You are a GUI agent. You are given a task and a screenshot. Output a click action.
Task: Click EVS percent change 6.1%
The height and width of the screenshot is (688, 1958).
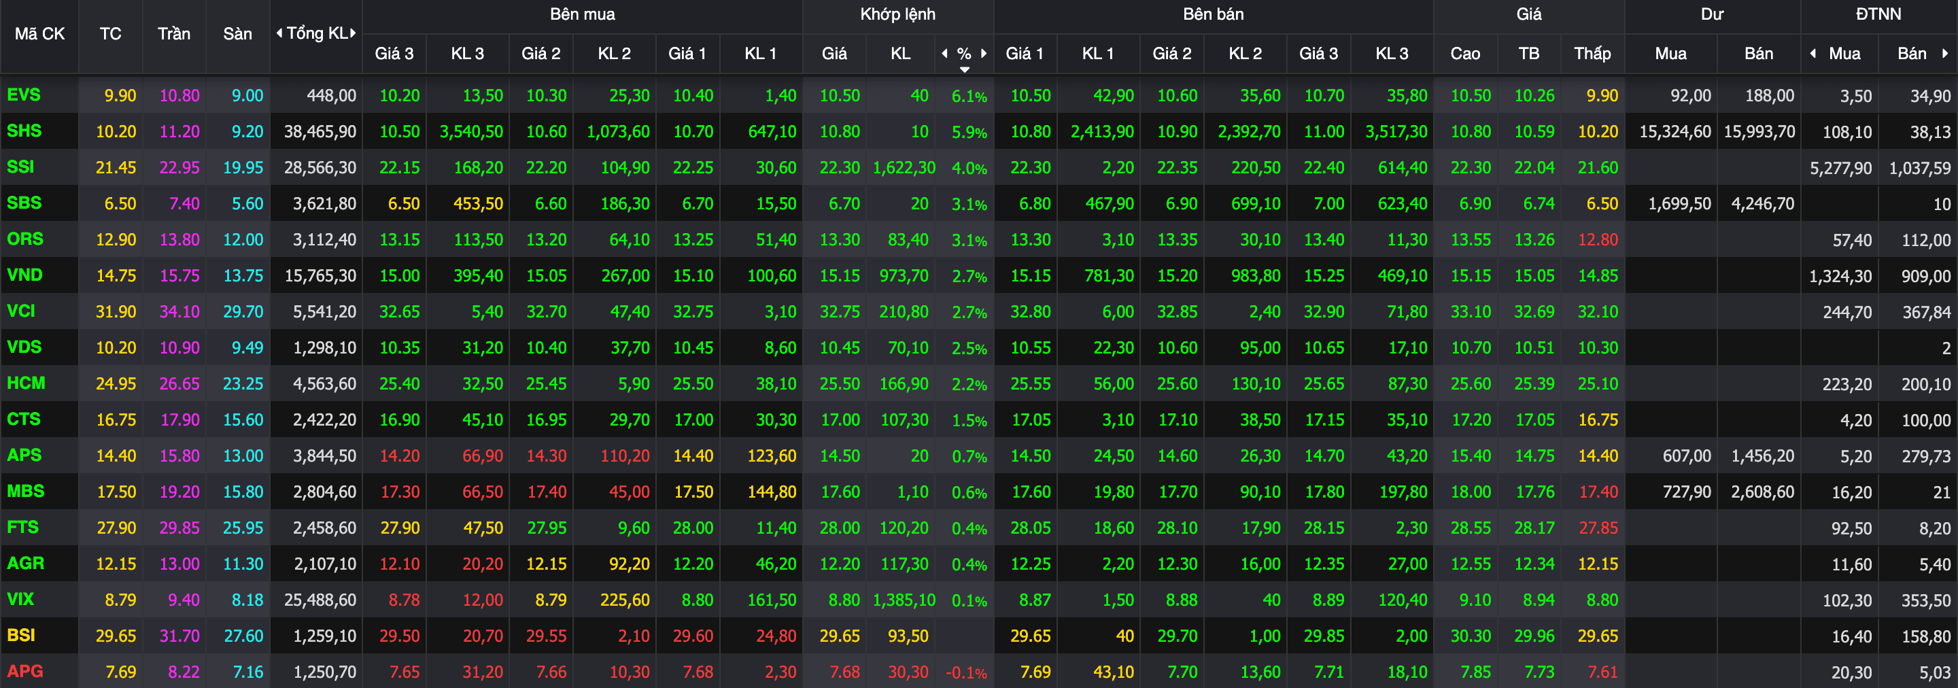(x=969, y=97)
